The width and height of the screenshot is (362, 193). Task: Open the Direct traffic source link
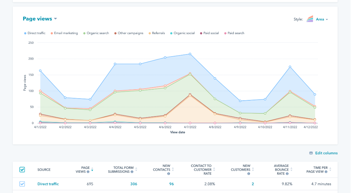click(48, 184)
